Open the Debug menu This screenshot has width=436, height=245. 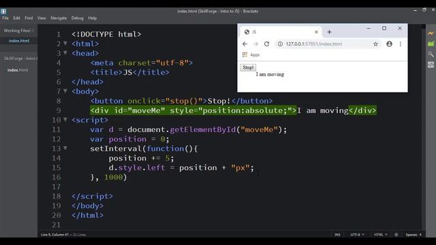pyautogui.click(x=77, y=18)
